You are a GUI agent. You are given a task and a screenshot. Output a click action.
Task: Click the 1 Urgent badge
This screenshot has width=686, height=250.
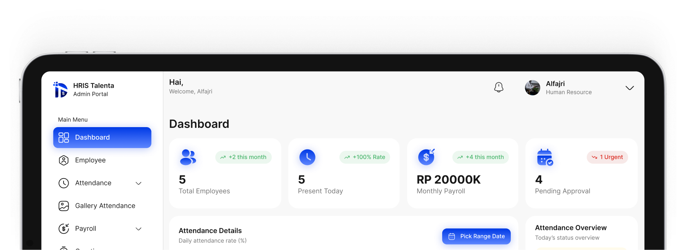click(607, 157)
